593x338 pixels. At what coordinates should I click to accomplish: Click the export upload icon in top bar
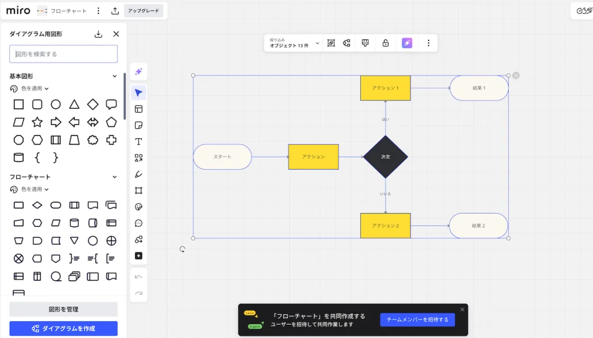[x=115, y=11]
